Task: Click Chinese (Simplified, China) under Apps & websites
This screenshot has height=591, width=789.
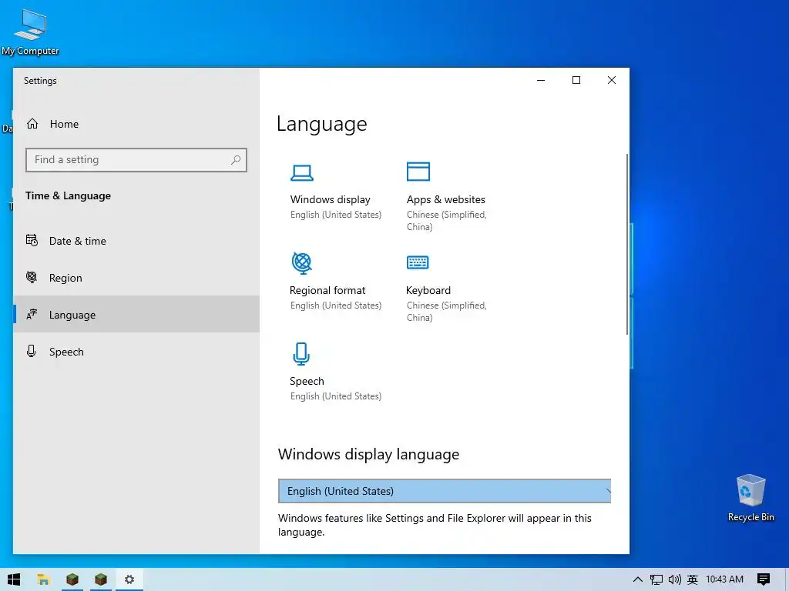Action: pyautogui.click(x=446, y=221)
